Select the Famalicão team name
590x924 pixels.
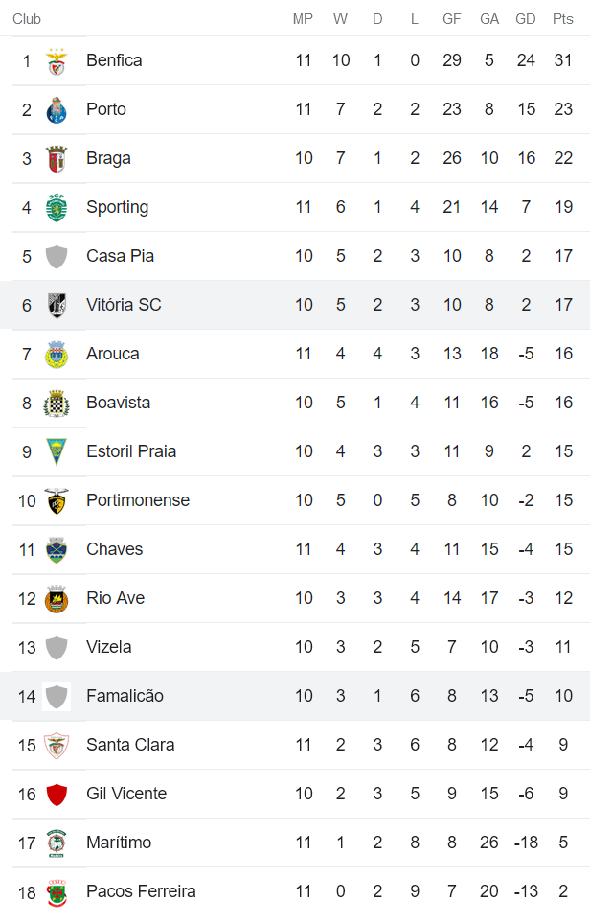(125, 696)
